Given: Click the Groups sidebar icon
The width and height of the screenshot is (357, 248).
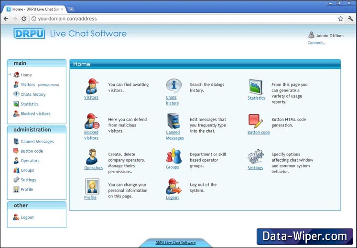Looking at the screenshot, I should tap(16, 170).
